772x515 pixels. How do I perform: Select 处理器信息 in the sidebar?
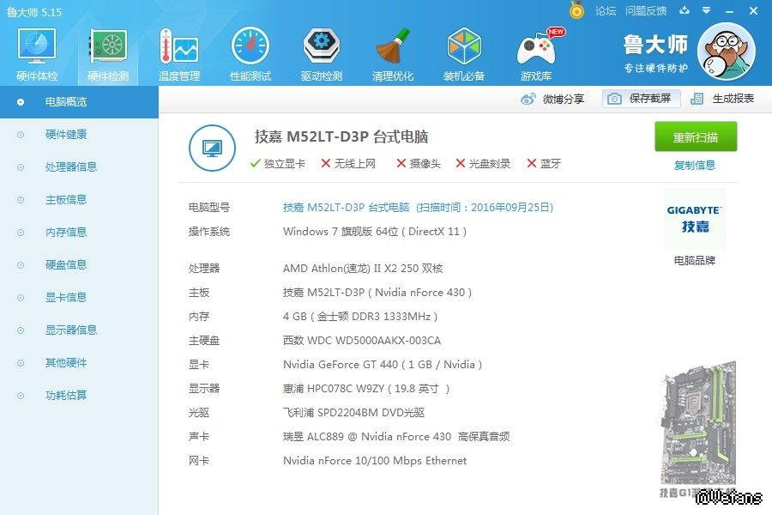click(x=70, y=167)
